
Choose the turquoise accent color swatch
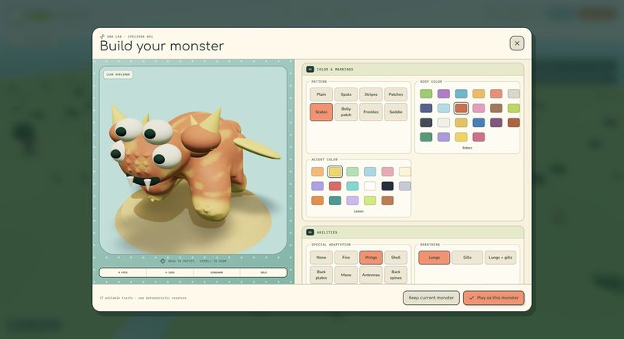click(352, 186)
